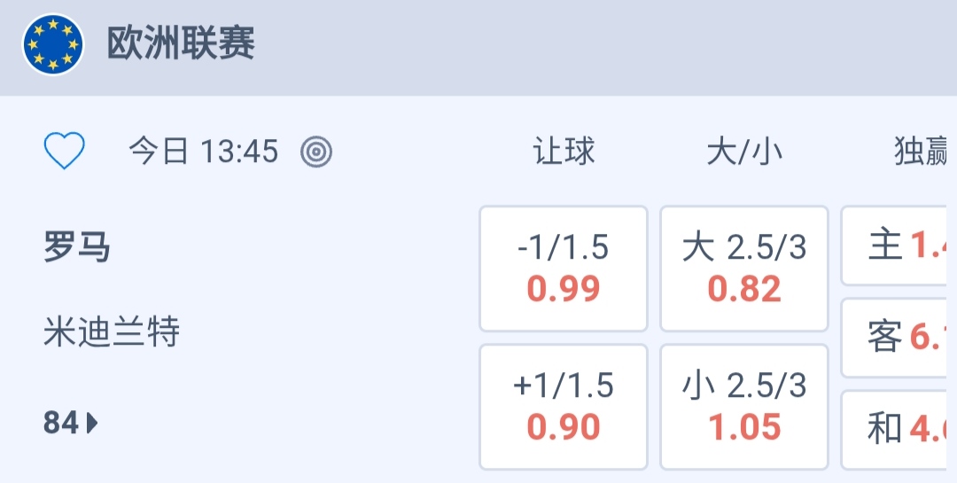Tap the target icon beside 13:45
Screen dimensions: 957x483
(x=316, y=152)
